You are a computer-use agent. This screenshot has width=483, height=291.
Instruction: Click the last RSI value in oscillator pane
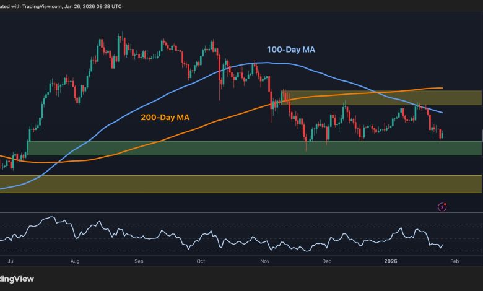point(442,245)
